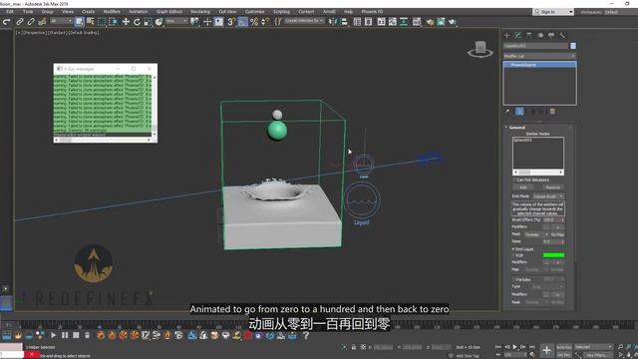The height and width of the screenshot is (359, 638).
Task: Click the green RGB color swatch
Action: [x=553, y=255]
